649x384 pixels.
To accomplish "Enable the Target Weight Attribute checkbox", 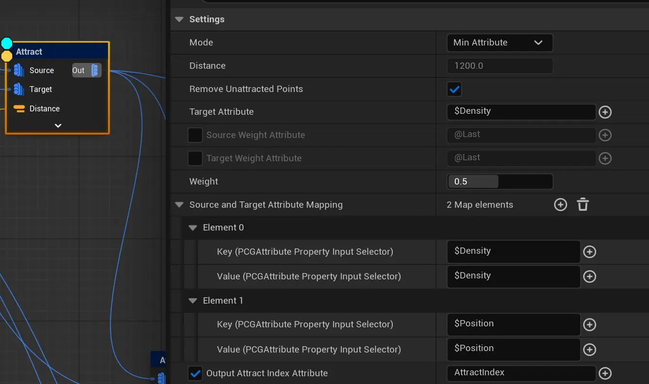I will [x=195, y=158].
